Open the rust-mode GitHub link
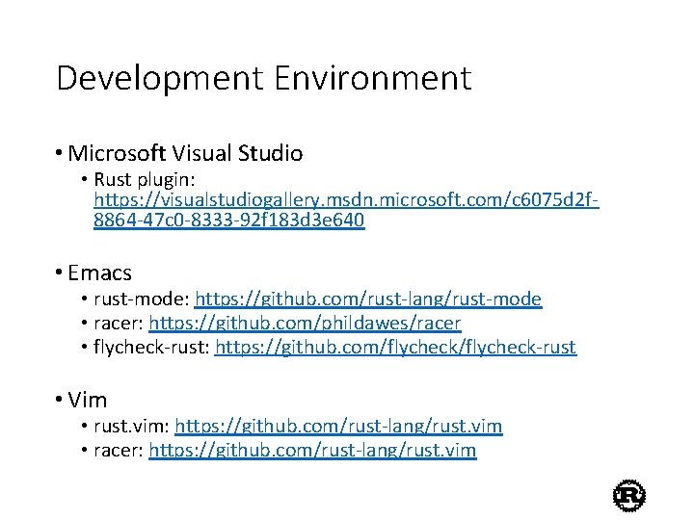This screenshot has width=694, height=520. pos(368,299)
